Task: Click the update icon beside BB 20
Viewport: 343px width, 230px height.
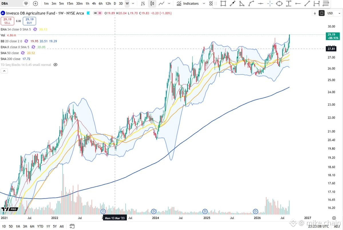Action: [26, 41]
